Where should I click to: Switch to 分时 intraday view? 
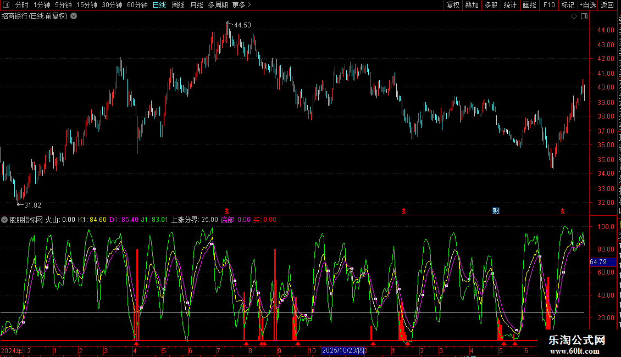pos(22,5)
